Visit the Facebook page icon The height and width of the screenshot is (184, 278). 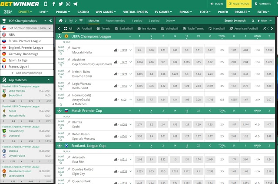coord(53,4)
